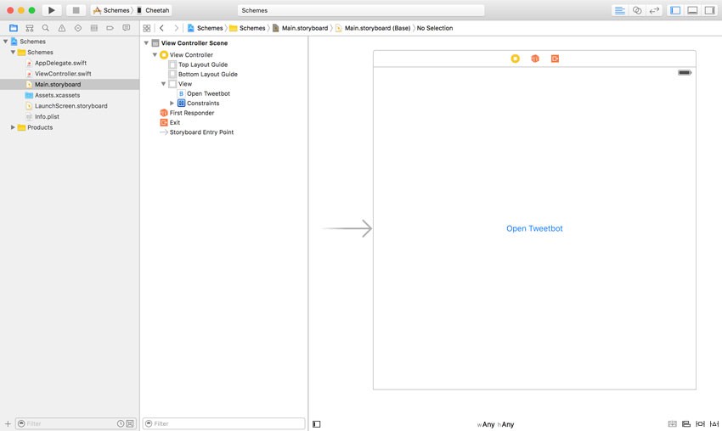Choose the Cheetah run destination

pos(153,10)
